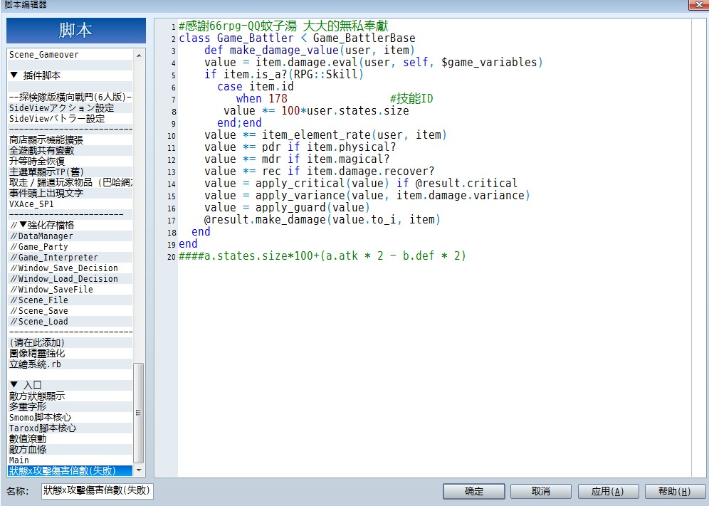Select VXAce_SP1 script in list
709x506 pixels.
click(70, 204)
